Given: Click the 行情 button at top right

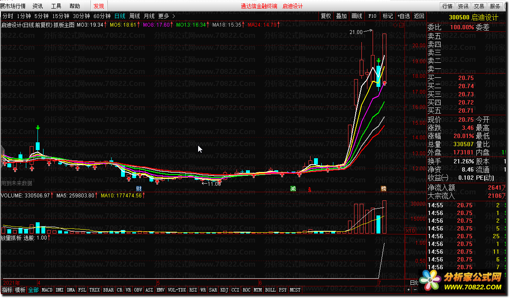Looking at the screenshot, I should click(x=447, y=6).
